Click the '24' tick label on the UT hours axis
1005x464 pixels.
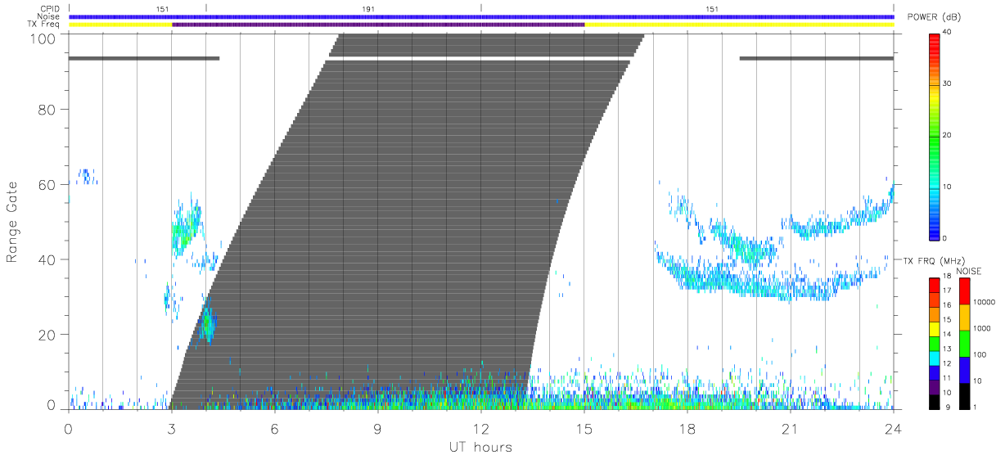coord(894,429)
